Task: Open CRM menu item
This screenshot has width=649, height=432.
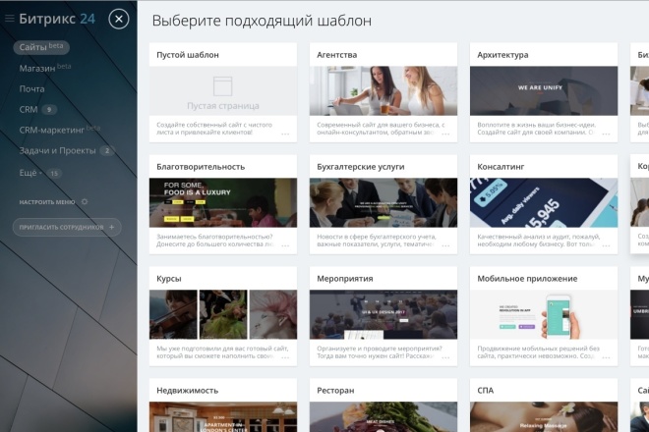Action: [x=29, y=110]
